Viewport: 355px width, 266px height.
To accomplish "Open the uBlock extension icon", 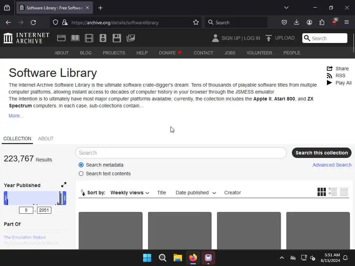I will click(335, 22).
